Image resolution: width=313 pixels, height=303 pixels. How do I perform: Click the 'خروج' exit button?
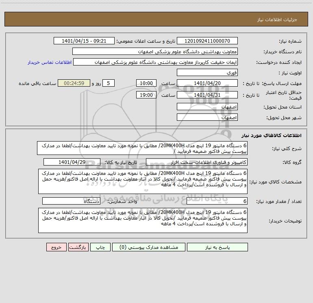56,247
